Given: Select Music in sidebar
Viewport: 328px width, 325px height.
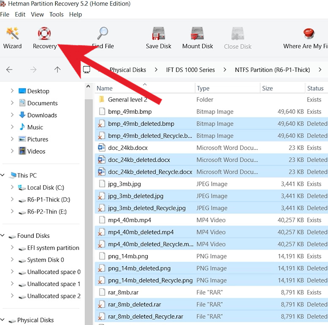Looking at the screenshot, I should [x=35, y=127].
